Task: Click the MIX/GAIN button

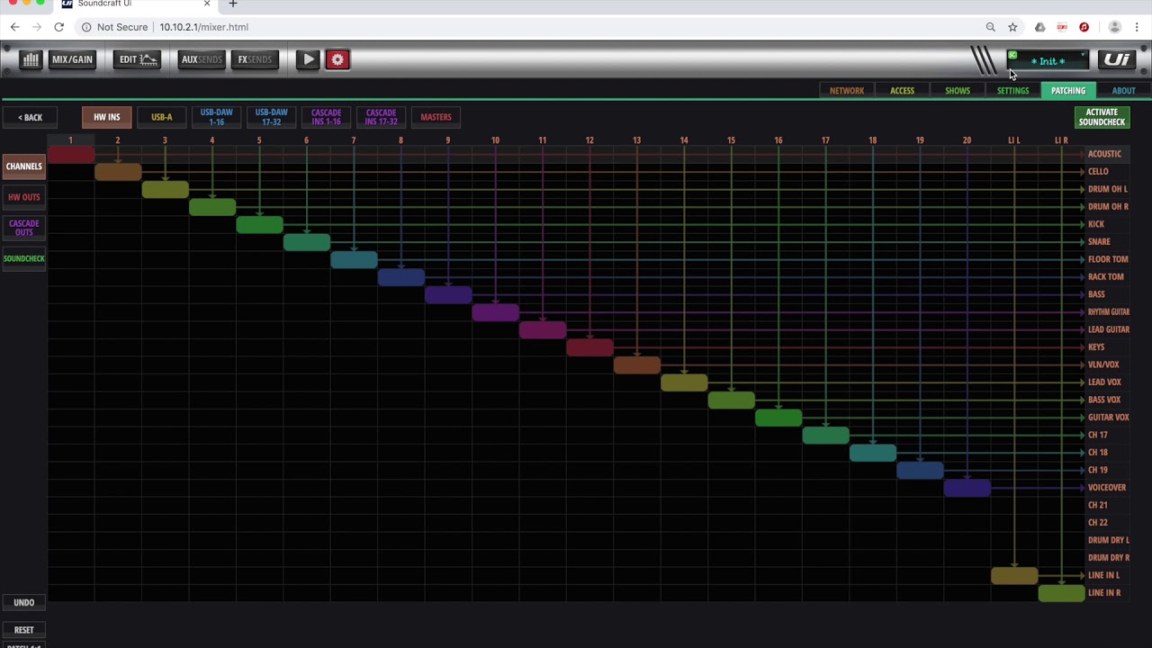Action: (x=72, y=59)
